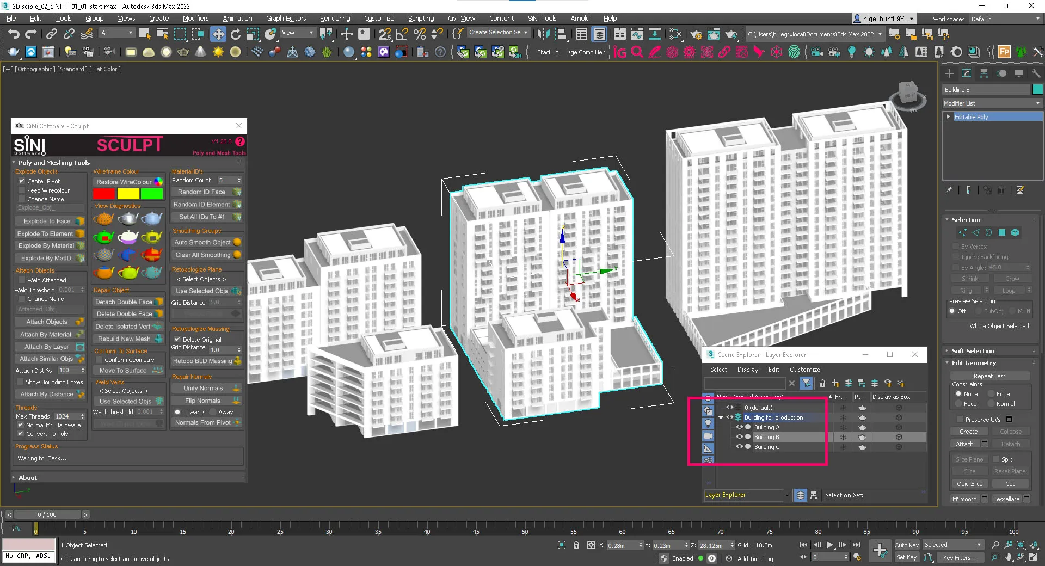Open the Workspaces Default dropdown

(x=1005, y=19)
